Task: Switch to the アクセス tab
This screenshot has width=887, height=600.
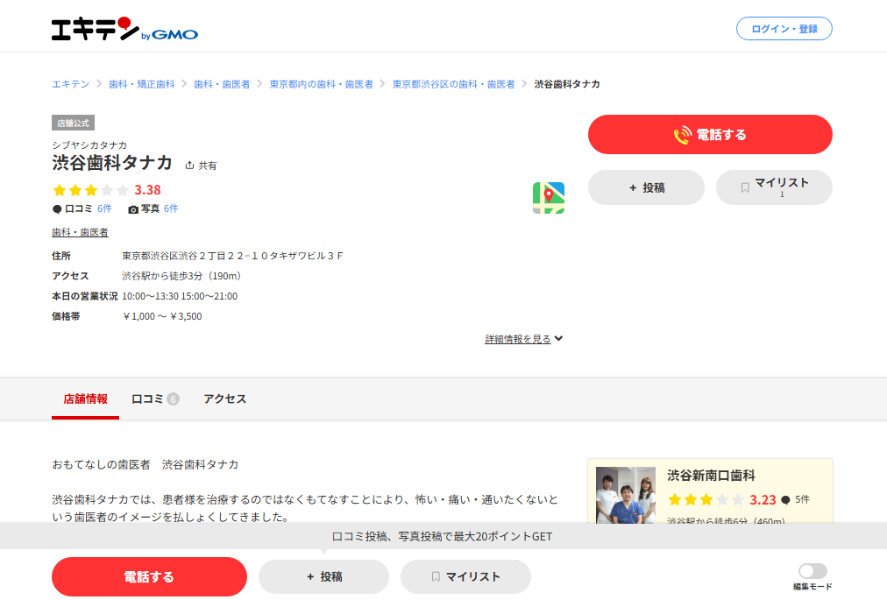Action: (225, 399)
